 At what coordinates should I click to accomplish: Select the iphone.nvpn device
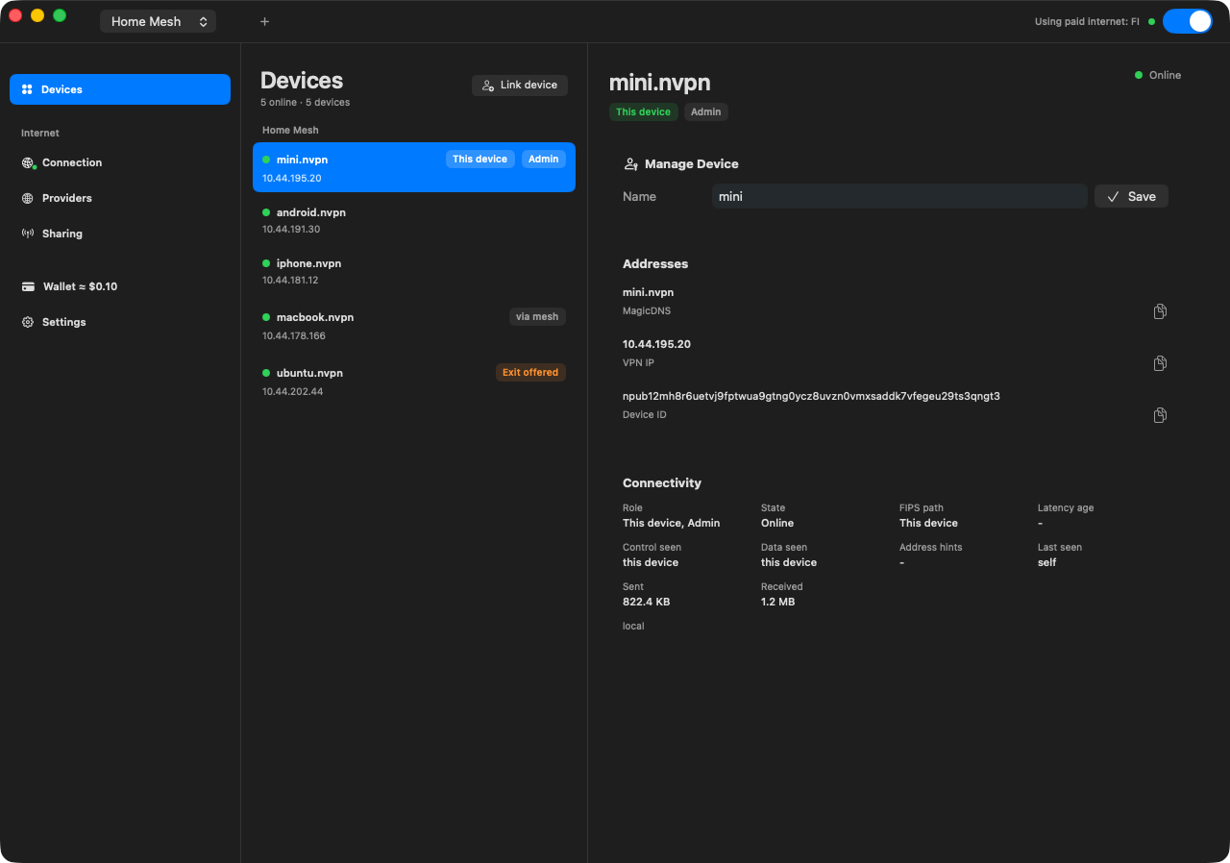pyautogui.click(x=414, y=271)
